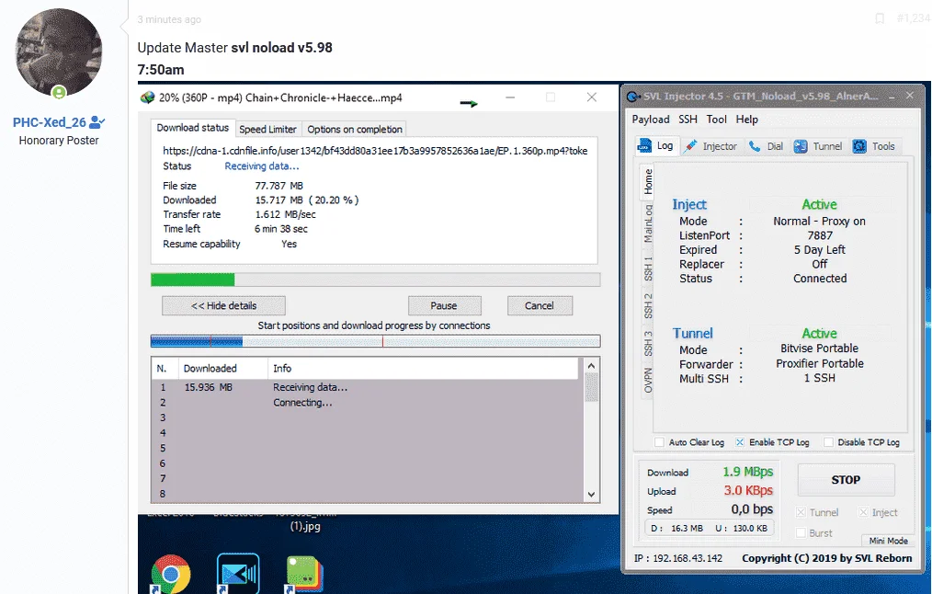Open the blue desktop shortcut beside Chrome
932x594 pixels.
tap(238, 574)
